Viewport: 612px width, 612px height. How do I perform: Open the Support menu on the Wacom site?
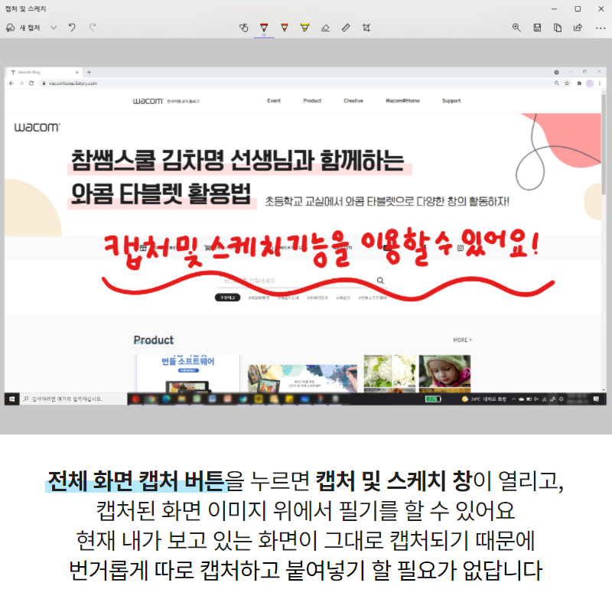(451, 101)
